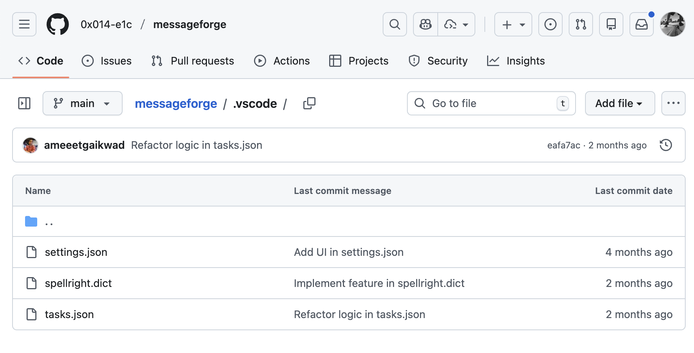Screen dimensions: 694x353
Task: Open spellright.dict file
Action: pos(78,283)
